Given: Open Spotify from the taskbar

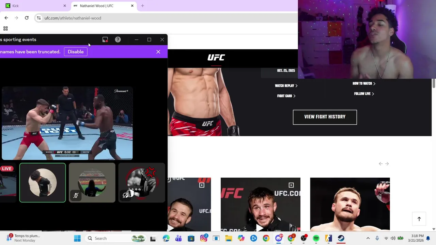Looking at the screenshot, I should [316, 238].
